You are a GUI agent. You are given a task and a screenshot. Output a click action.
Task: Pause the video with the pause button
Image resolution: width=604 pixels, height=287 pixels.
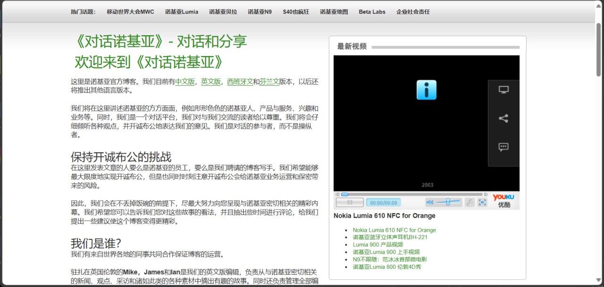coord(350,202)
